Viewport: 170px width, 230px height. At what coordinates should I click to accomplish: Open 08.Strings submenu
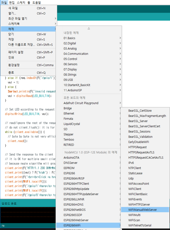point(89,74)
